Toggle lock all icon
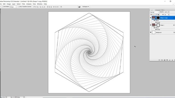This screenshot has width=175, height=98. pos(159,15)
